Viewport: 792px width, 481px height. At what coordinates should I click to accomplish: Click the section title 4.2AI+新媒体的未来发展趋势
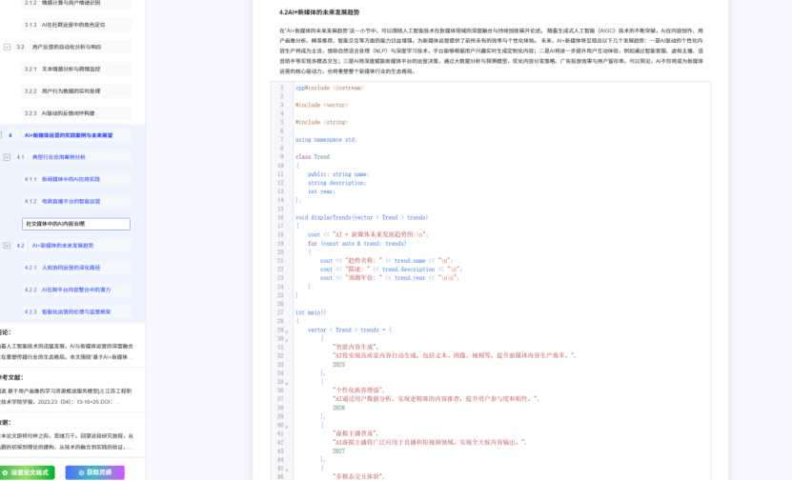point(319,12)
